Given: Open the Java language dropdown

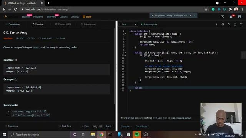Looking at the screenshot, I should tap(128, 24).
